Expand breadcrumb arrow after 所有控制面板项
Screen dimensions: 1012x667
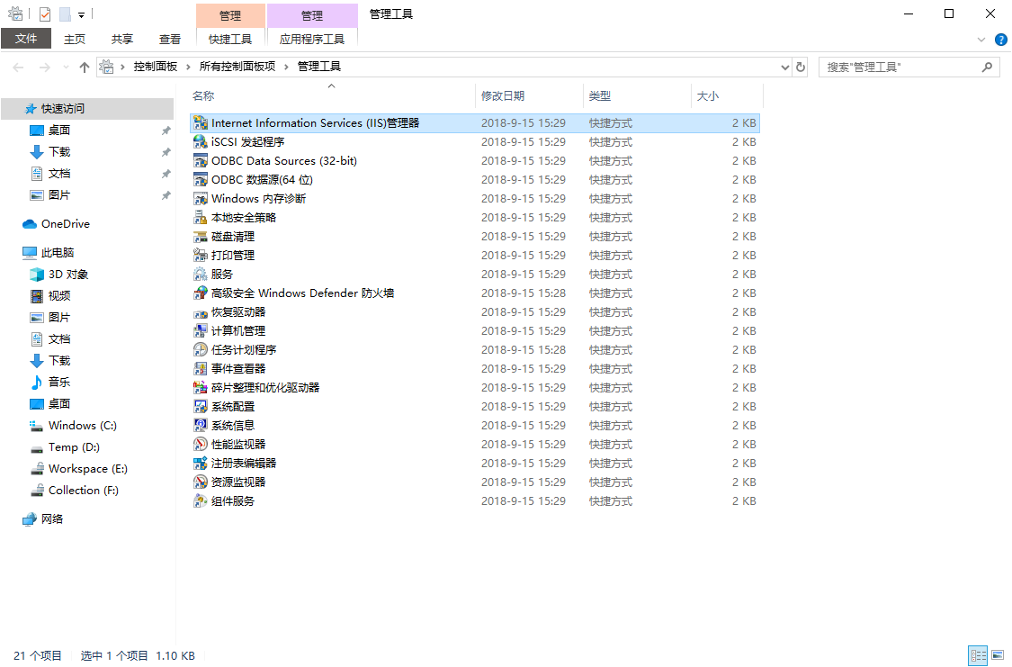286,67
